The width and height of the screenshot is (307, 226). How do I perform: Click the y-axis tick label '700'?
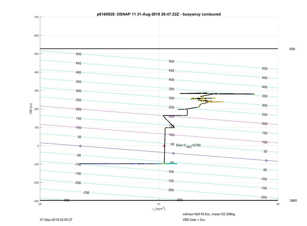[36, 17]
